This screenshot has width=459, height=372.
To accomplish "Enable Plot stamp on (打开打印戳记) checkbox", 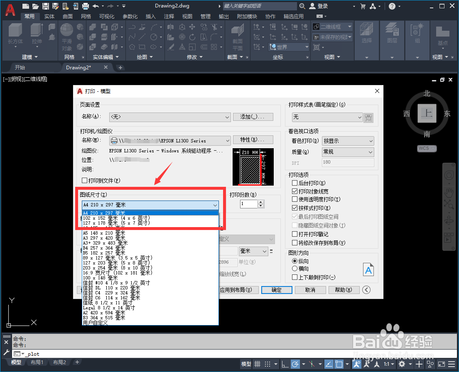I will [295, 234].
